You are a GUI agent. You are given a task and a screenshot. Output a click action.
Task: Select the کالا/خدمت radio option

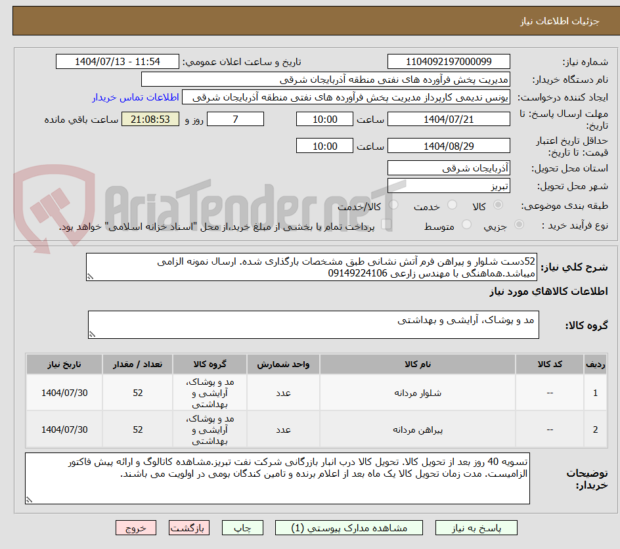[x=393, y=205]
